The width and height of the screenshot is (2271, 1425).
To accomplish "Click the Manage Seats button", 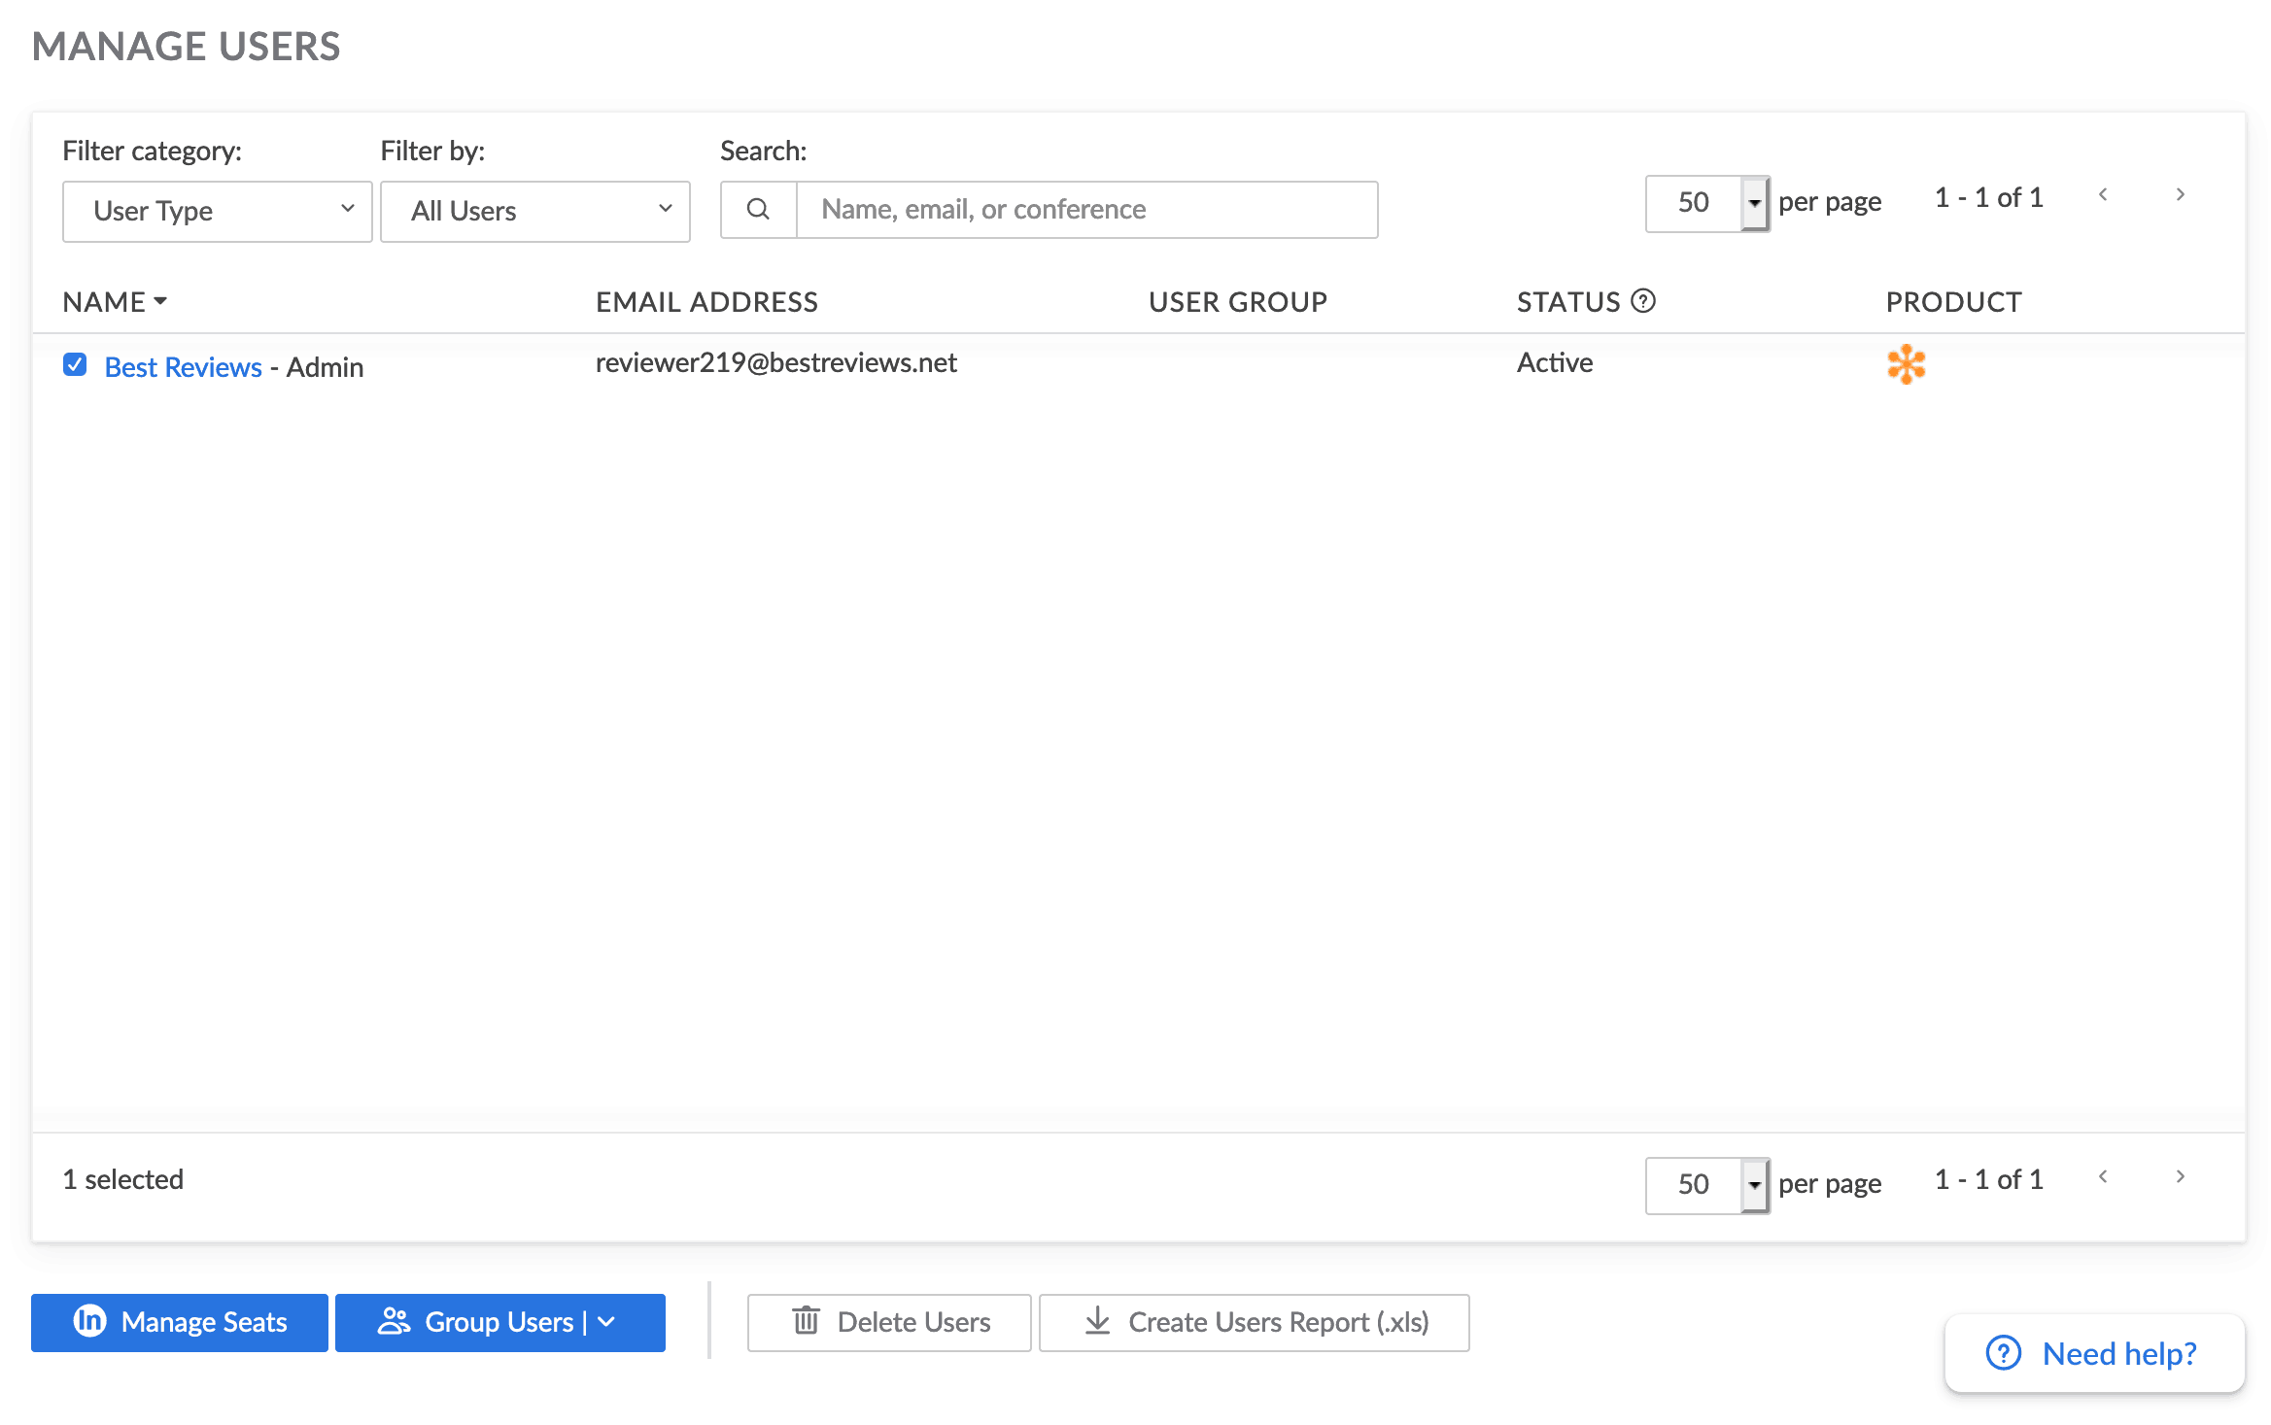I will pos(179,1321).
